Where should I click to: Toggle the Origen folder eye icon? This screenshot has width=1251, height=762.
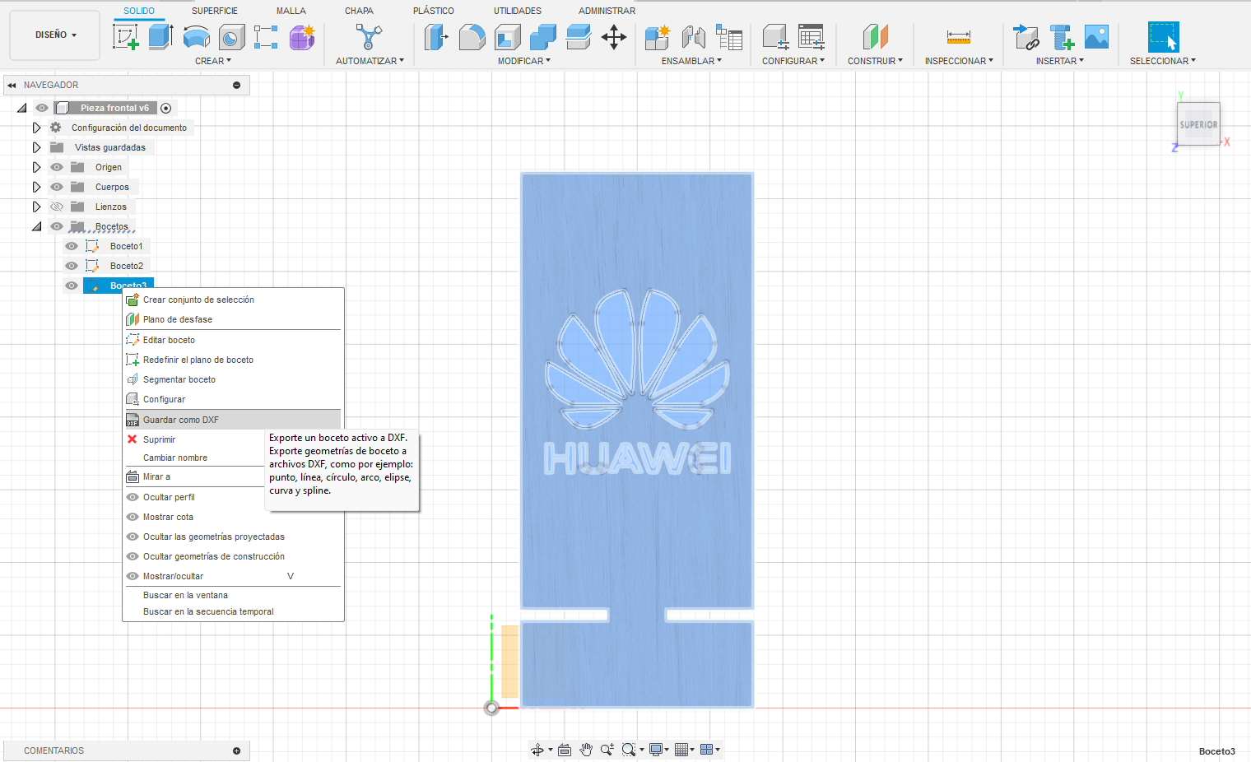[x=57, y=167]
